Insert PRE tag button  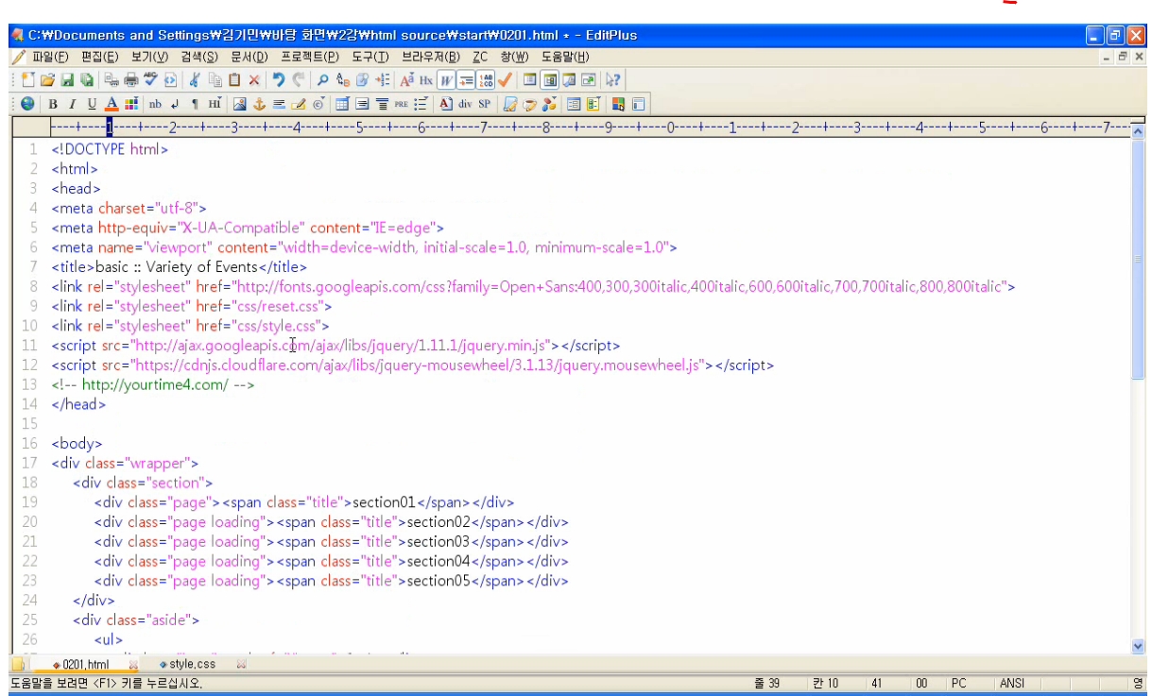pyautogui.click(x=402, y=104)
